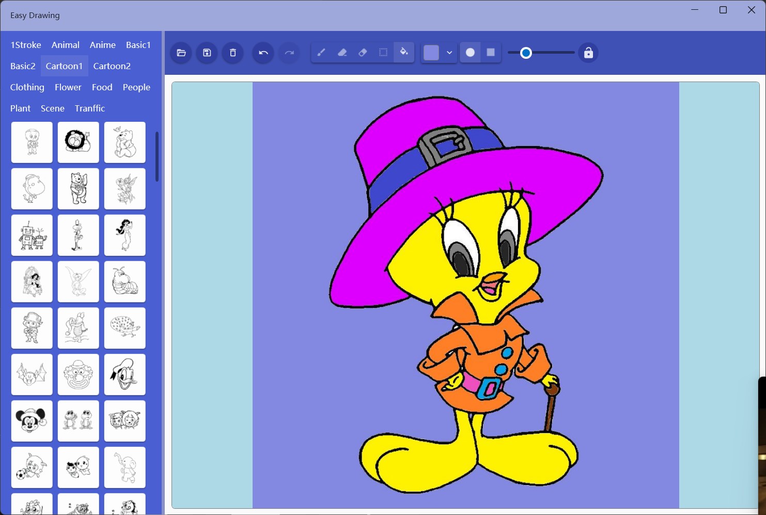Image resolution: width=766 pixels, height=515 pixels.
Task: Adjust the brush size slider
Action: [526, 52]
